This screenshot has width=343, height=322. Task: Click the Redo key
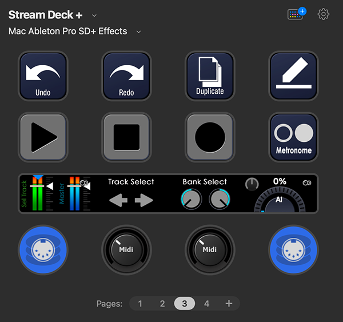126,76
